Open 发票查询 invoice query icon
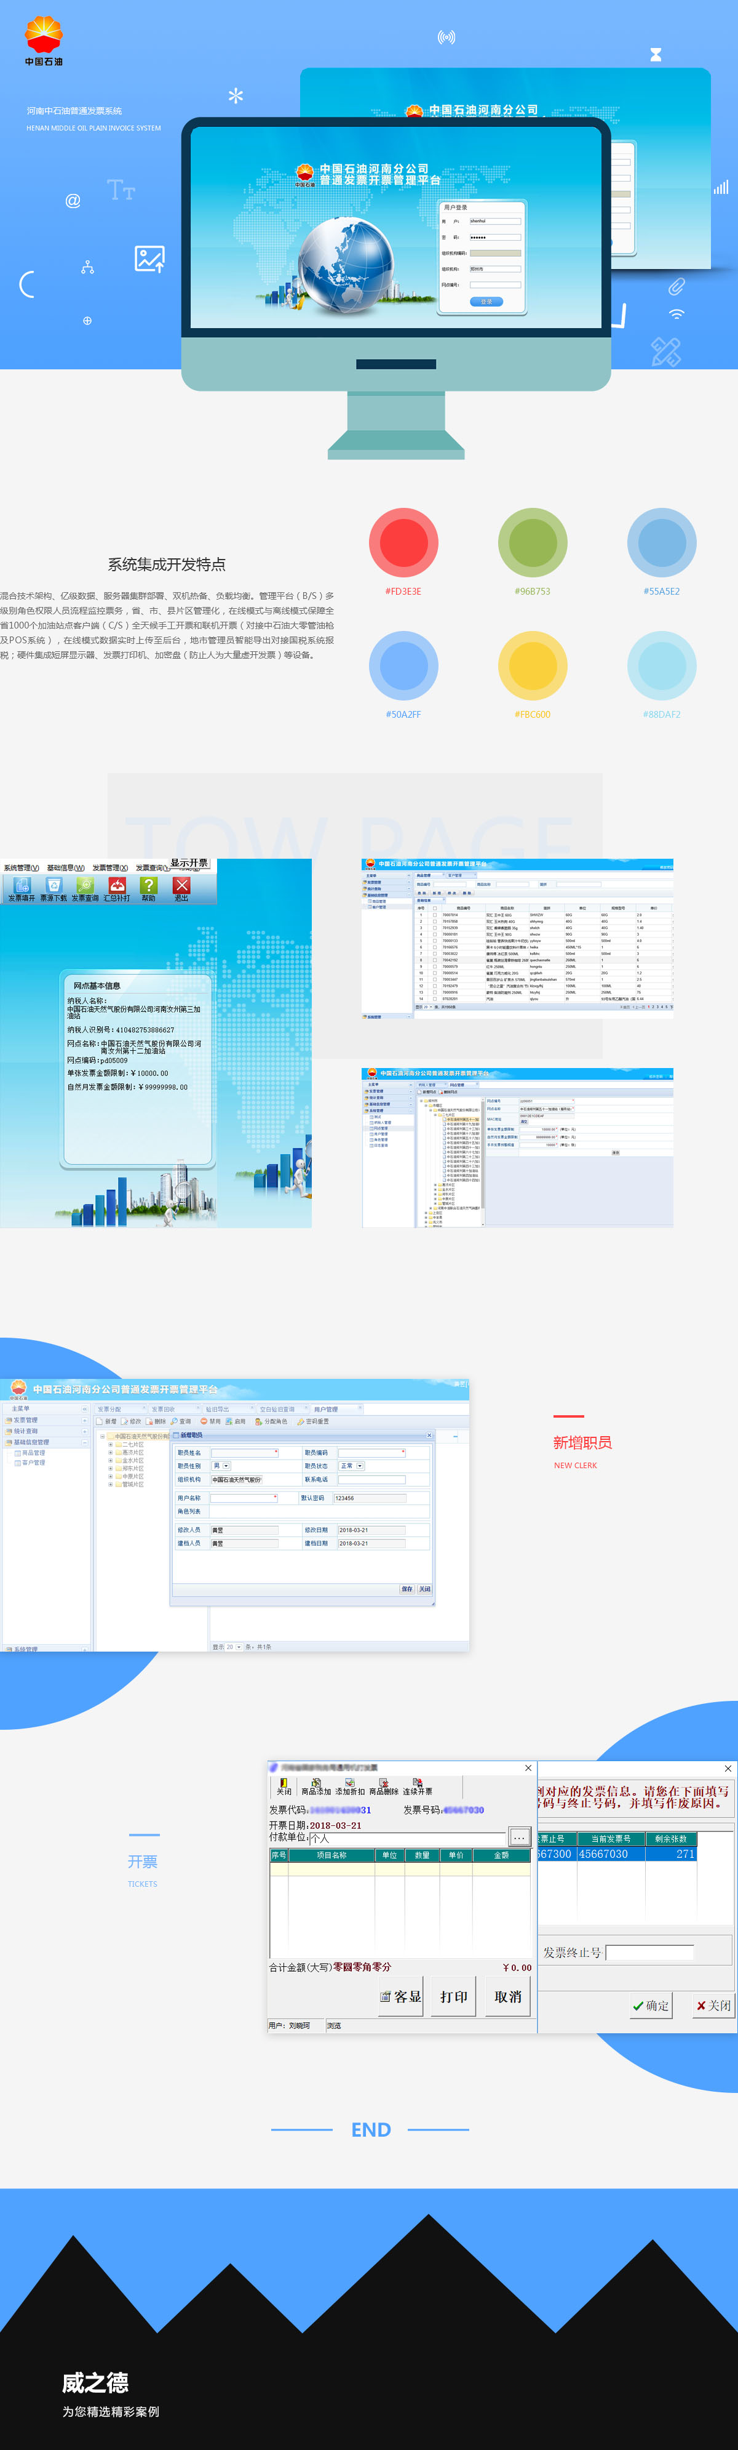Image resolution: width=738 pixels, height=2450 pixels. [x=84, y=888]
